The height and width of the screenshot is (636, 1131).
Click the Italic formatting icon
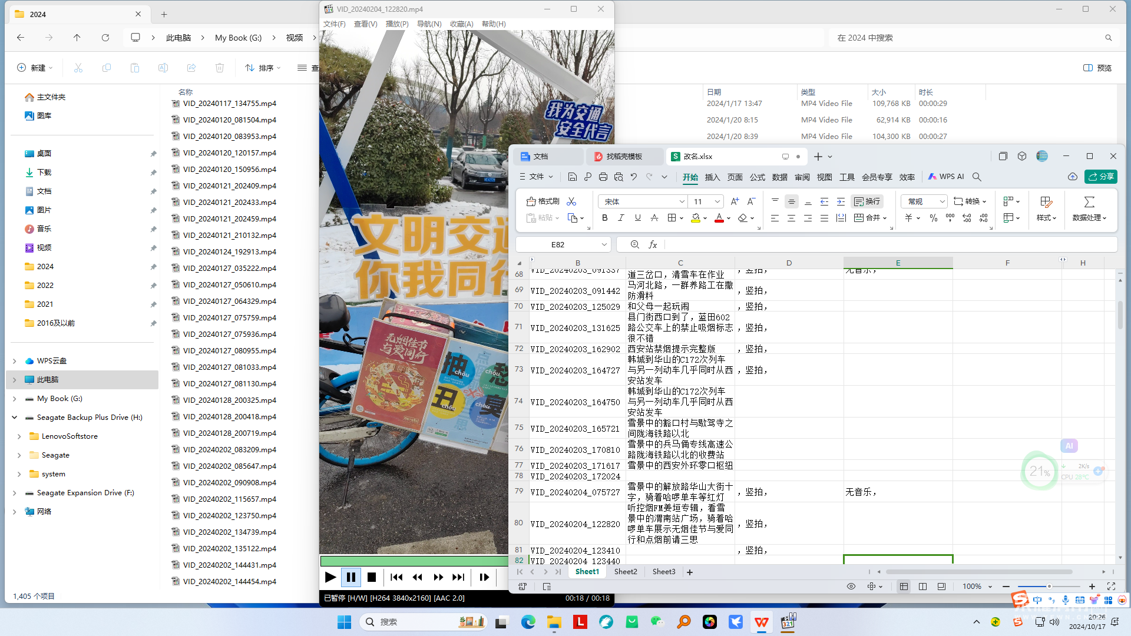click(621, 218)
